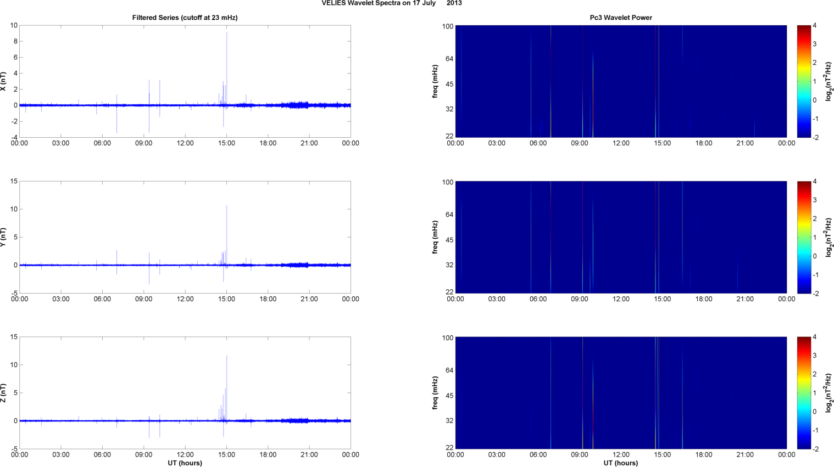Click the '32' frequency tick on the middle wavelet plot
The height and width of the screenshot is (467, 834).
click(x=449, y=265)
